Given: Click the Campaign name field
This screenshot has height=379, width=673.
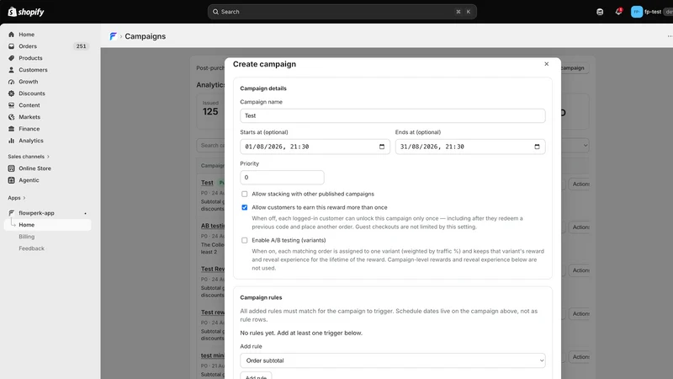Looking at the screenshot, I should pos(392,115).
